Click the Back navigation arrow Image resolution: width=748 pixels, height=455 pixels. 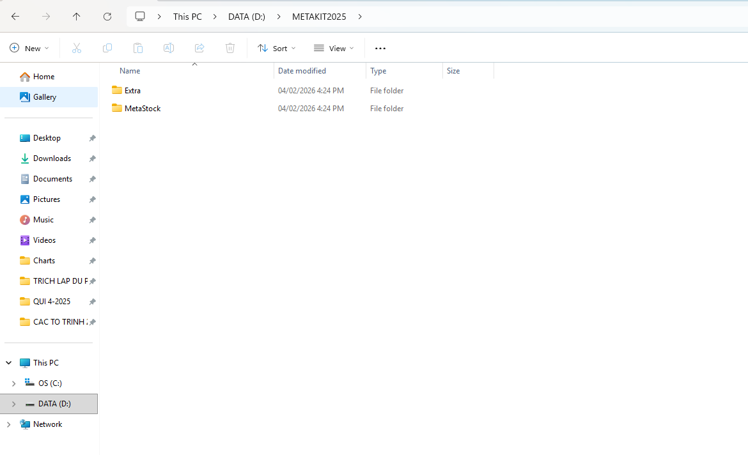15,17
